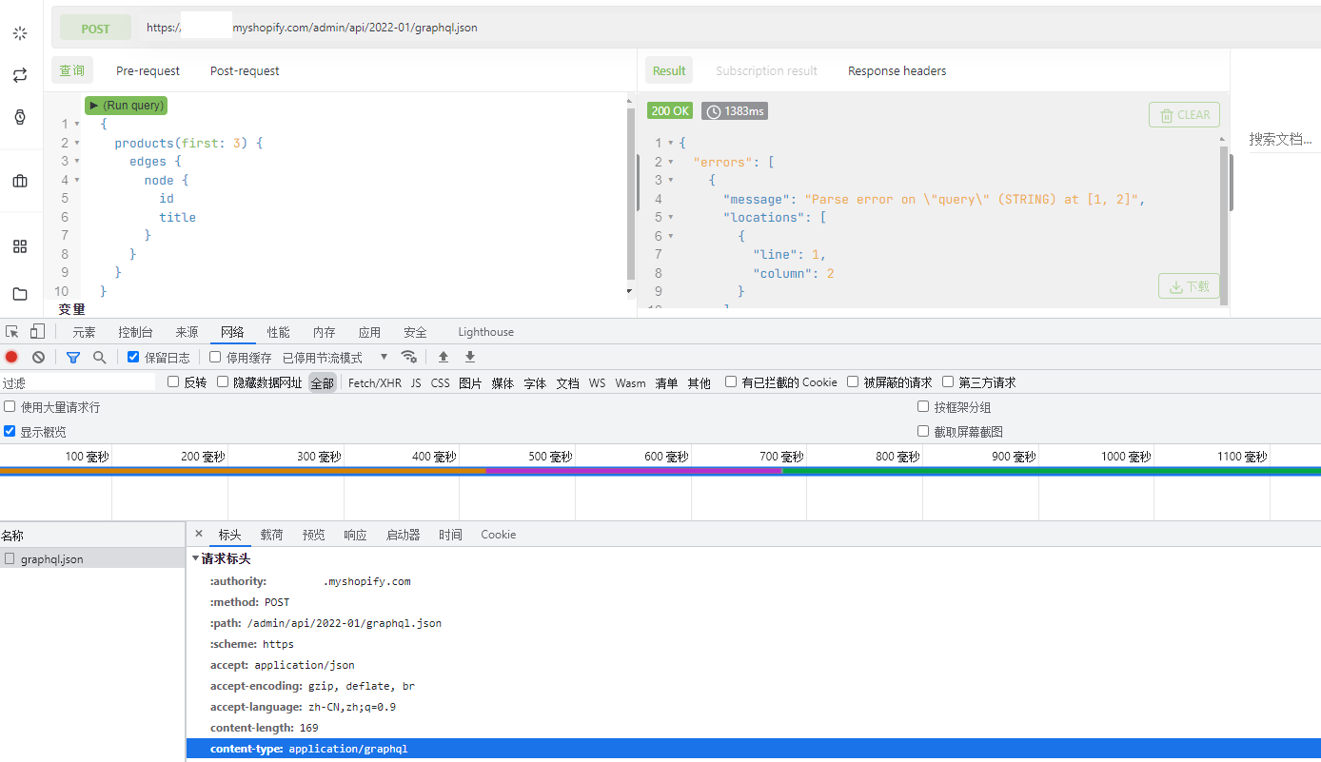The height and width of the screenshot is (762, 1321).
Task: Fold the products line in query editor
Action: click(77, 144)
